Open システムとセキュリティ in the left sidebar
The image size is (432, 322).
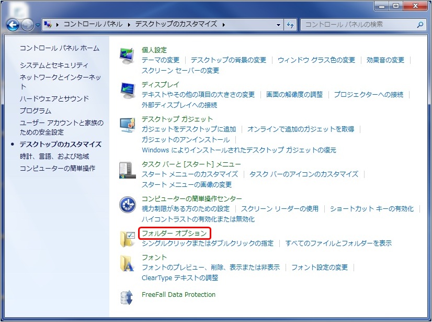[x=54, y=65]
